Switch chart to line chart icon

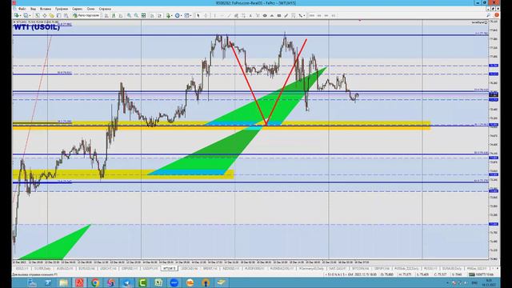(121, 15)
